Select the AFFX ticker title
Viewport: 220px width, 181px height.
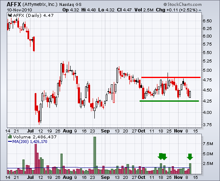tap(14, 4)
